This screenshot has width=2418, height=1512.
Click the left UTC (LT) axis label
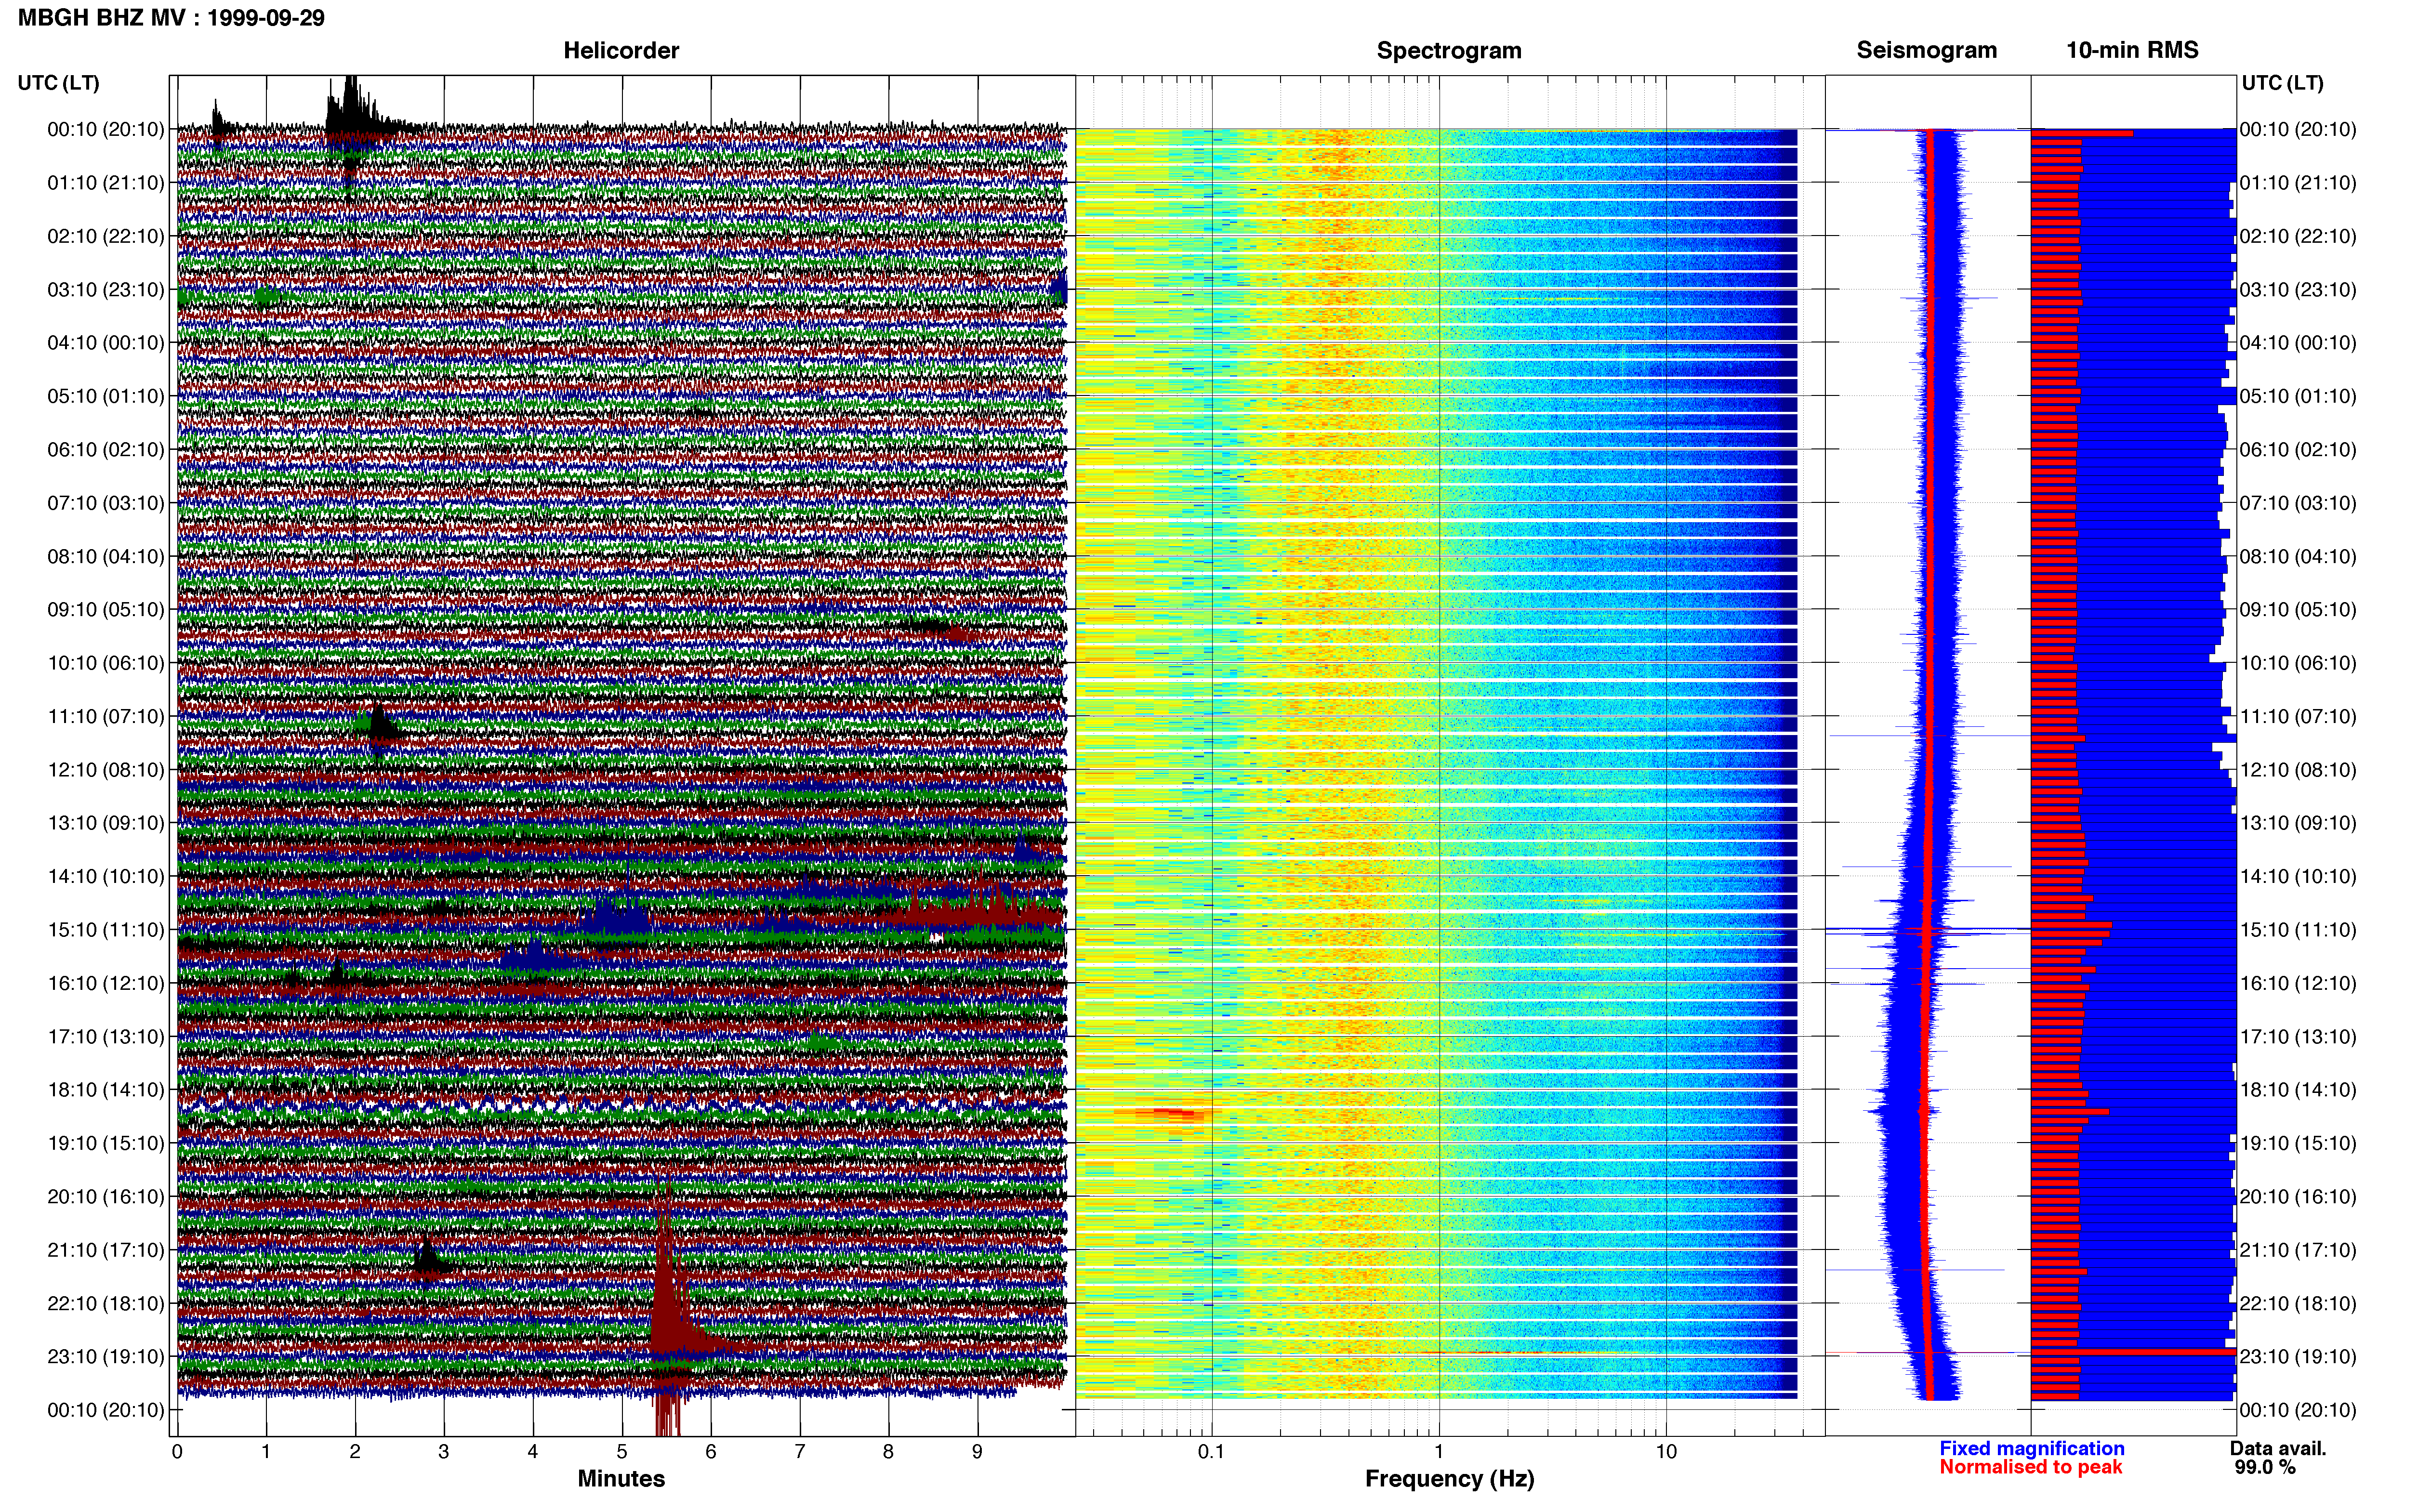coord(58,83)
